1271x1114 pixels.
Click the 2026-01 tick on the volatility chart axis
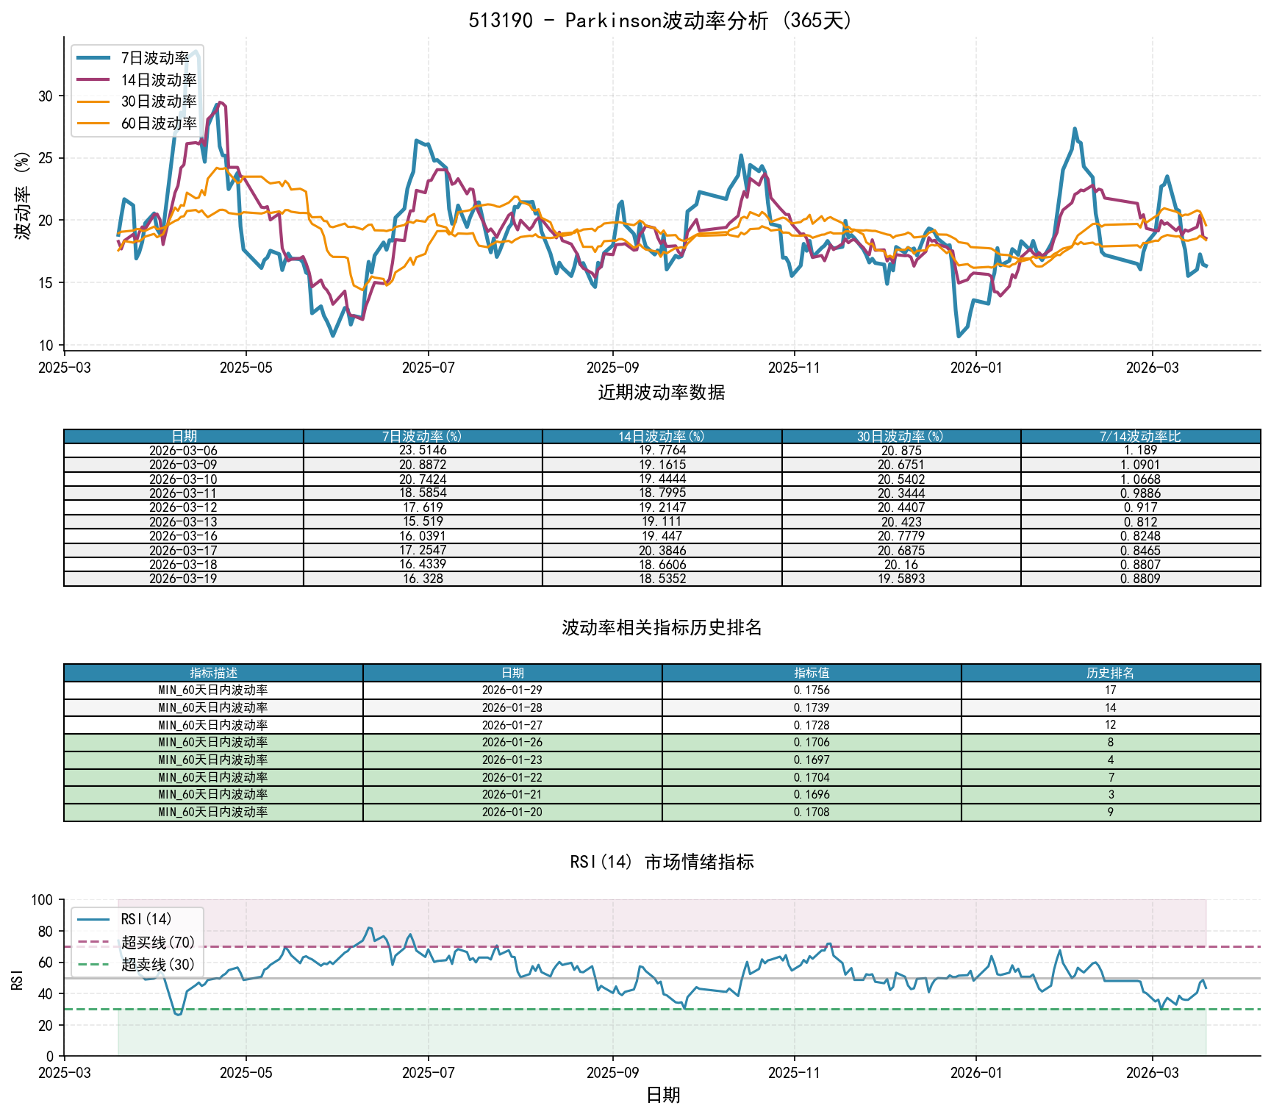[975, 367]
